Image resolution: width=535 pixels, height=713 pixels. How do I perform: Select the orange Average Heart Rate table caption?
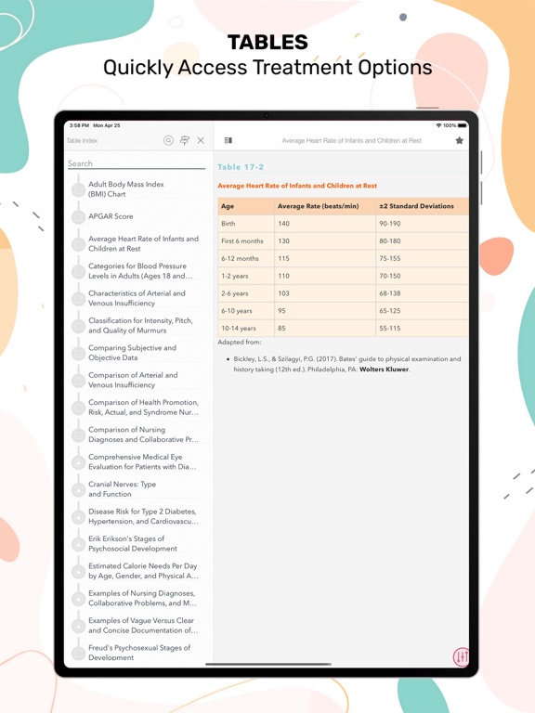(x=297, y=186)
